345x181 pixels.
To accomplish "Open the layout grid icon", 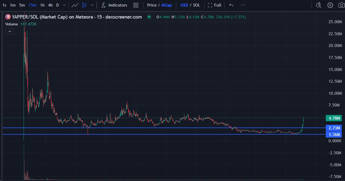I will pyautogui.click(x=136, y=5).
